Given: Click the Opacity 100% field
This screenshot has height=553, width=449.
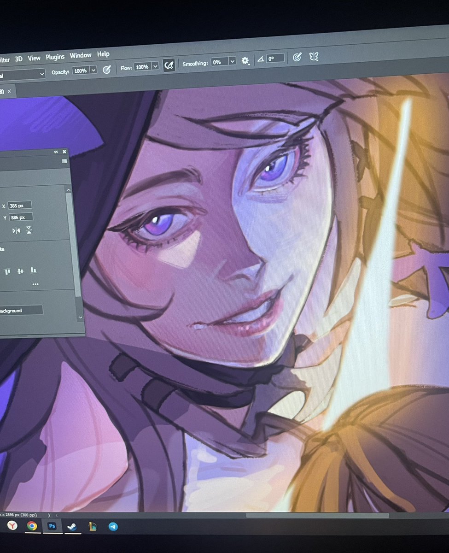Looking at the screenshot, I should tap(81, 71).
